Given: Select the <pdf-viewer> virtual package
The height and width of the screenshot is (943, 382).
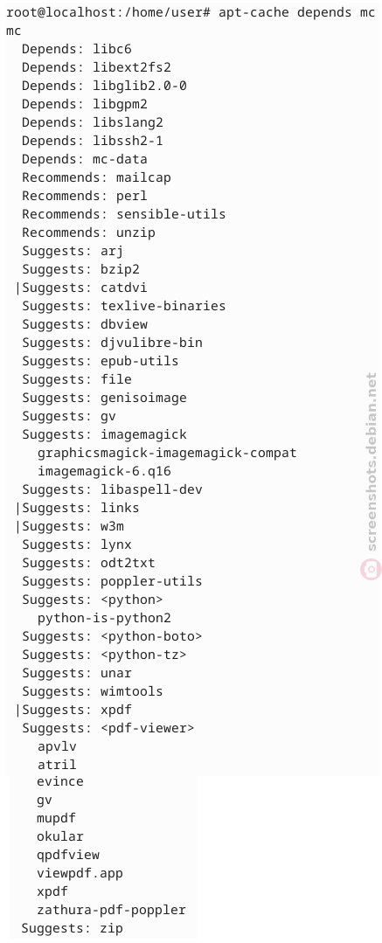Looking at the screenshot, I should [148, 728].
